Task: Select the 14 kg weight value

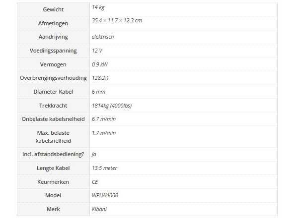Action: point(98,7)
